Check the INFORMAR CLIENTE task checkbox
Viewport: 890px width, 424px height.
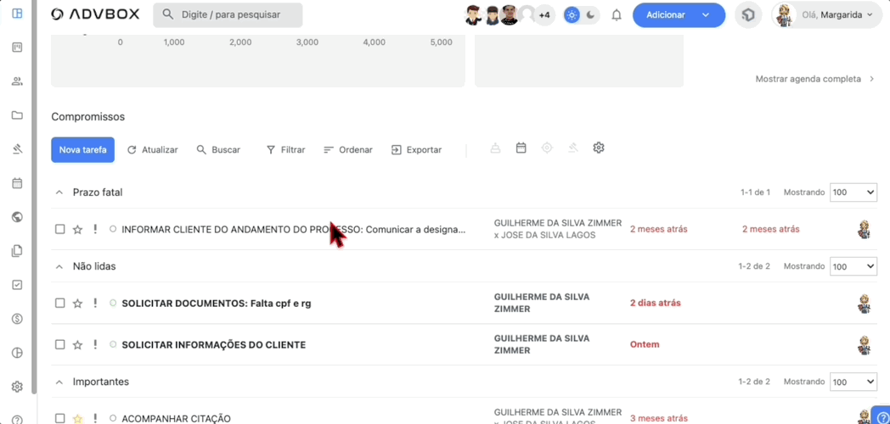point(59,230)
